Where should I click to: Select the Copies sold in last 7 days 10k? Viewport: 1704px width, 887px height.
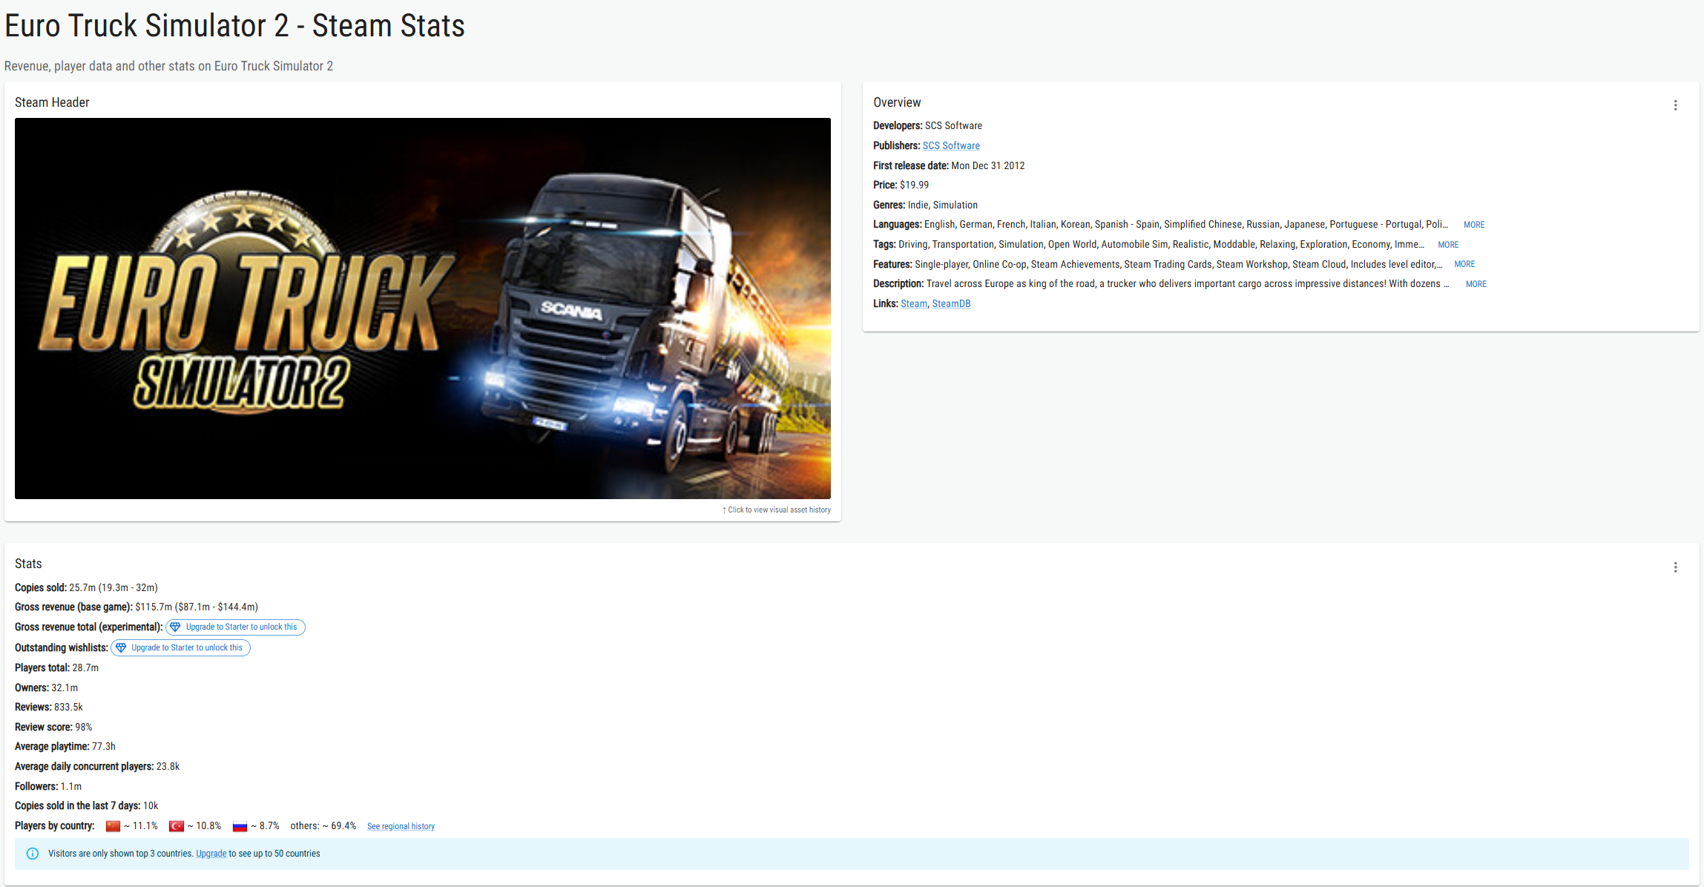coord(151,806)
